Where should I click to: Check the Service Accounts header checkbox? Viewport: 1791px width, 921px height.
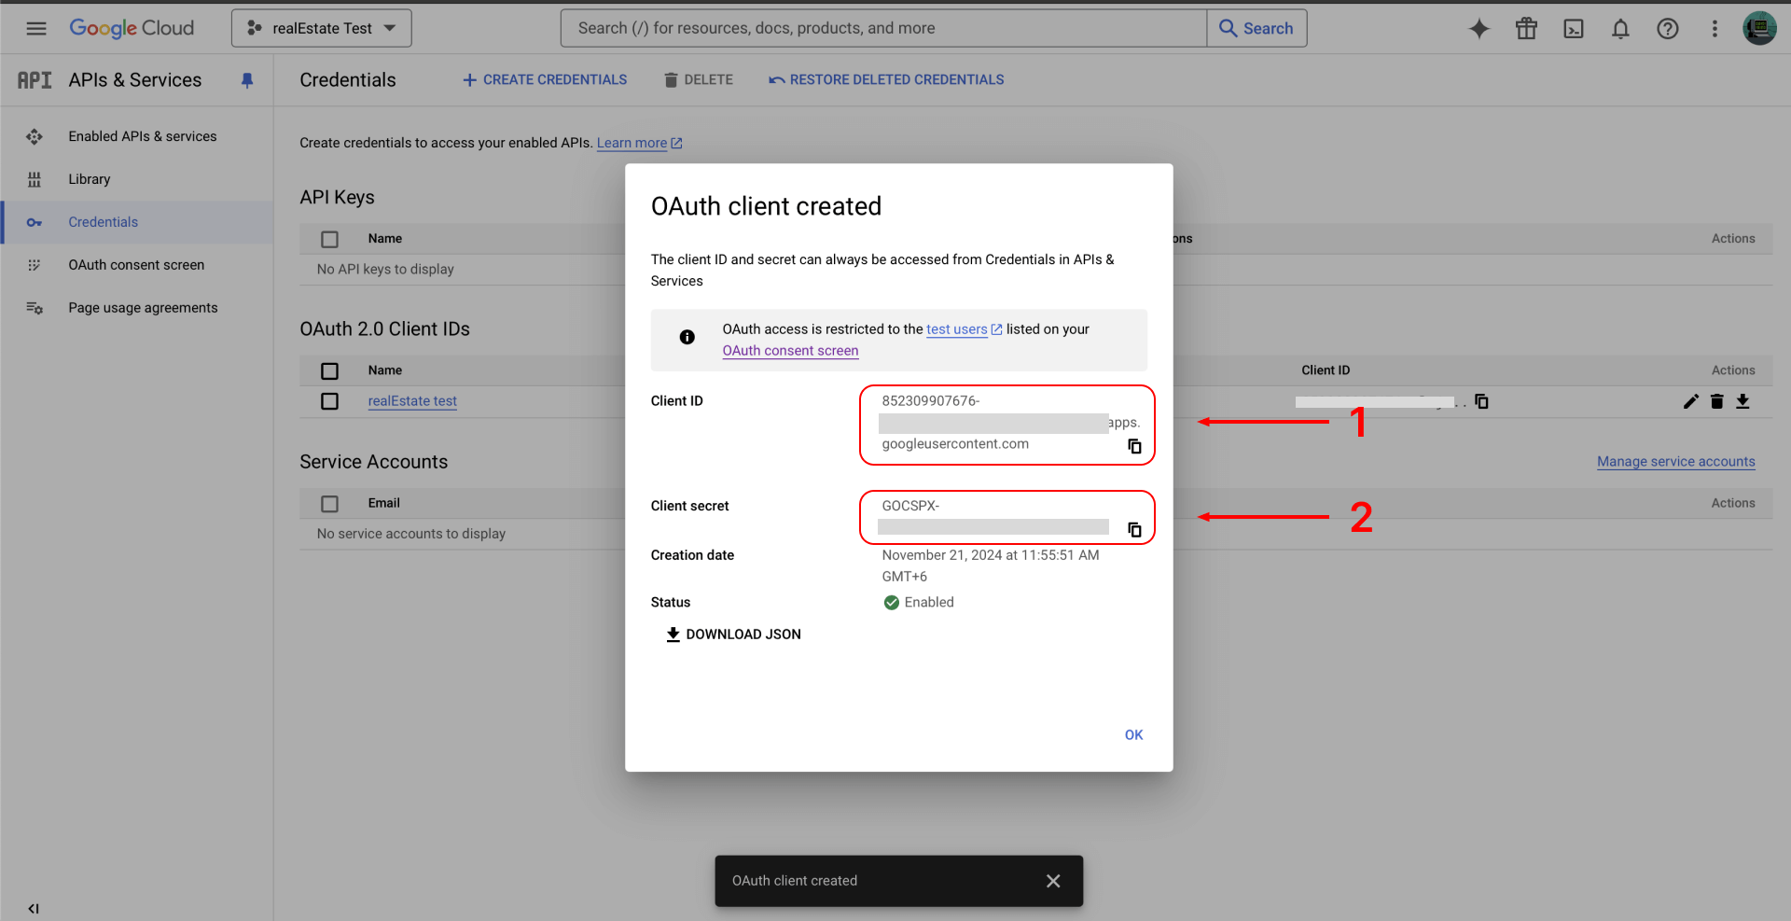coord(329,504)
